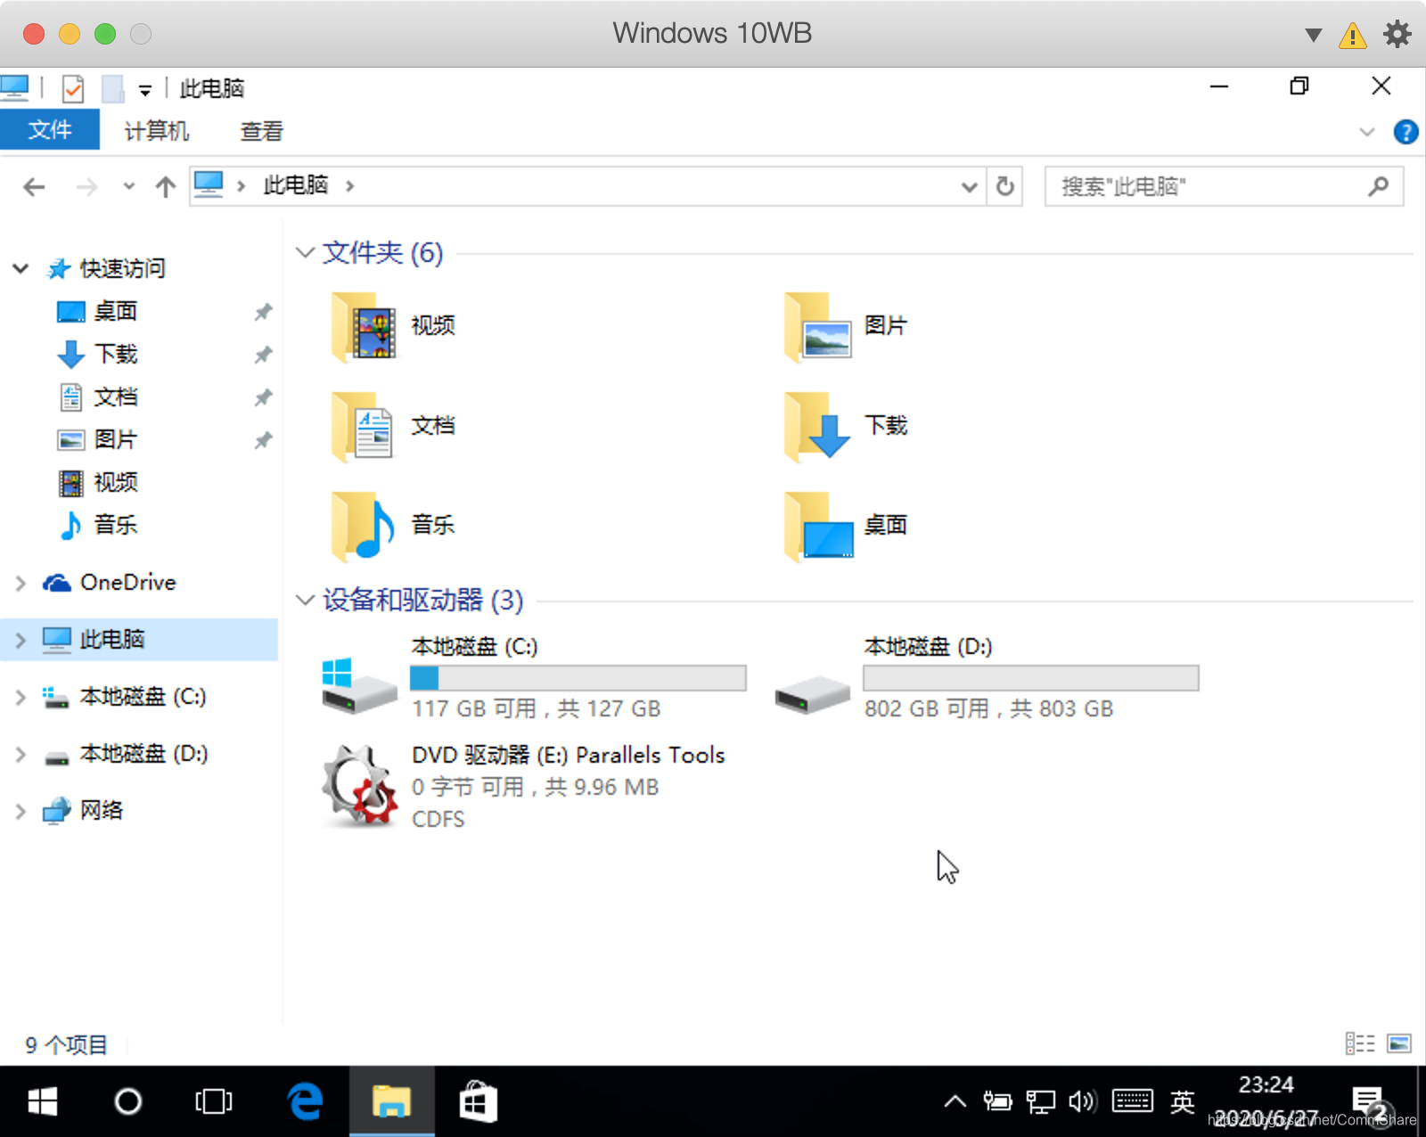Click the properties icon in quick access toolbar
The height and width of the screenshot is (1137, 1426).
73,88
